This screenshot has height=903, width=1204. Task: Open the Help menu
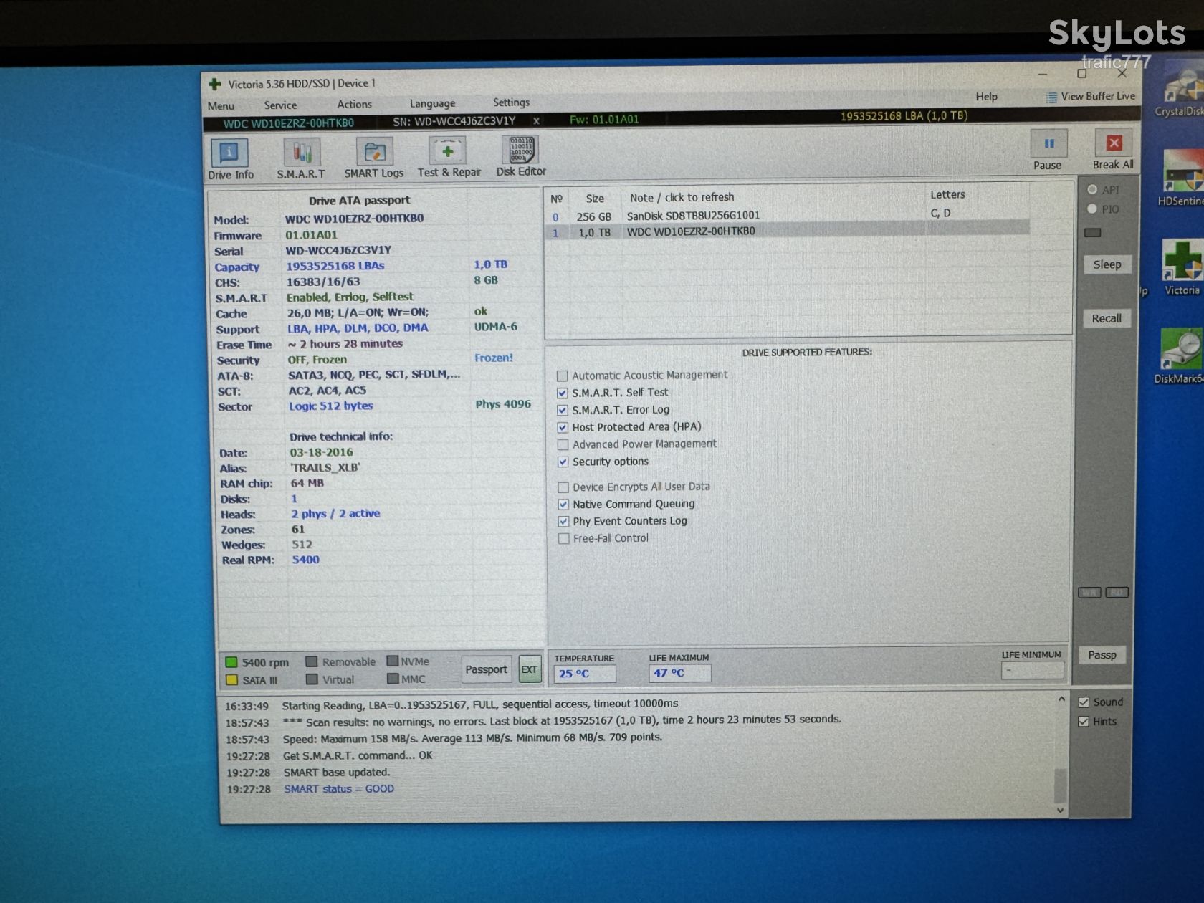pos(986,97)
